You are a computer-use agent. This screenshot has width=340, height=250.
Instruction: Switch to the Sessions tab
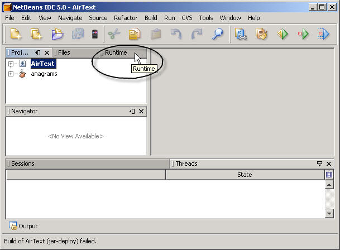tap(88, 164)
